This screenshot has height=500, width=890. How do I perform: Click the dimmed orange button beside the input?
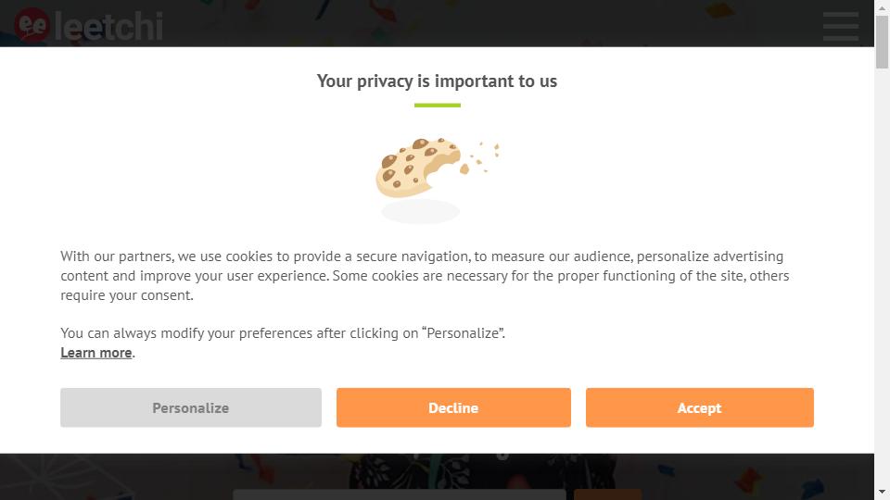click(608, 494)
